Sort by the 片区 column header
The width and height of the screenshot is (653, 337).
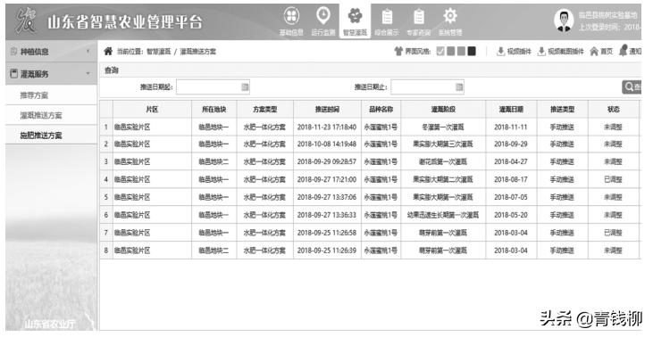pos(152,110)
